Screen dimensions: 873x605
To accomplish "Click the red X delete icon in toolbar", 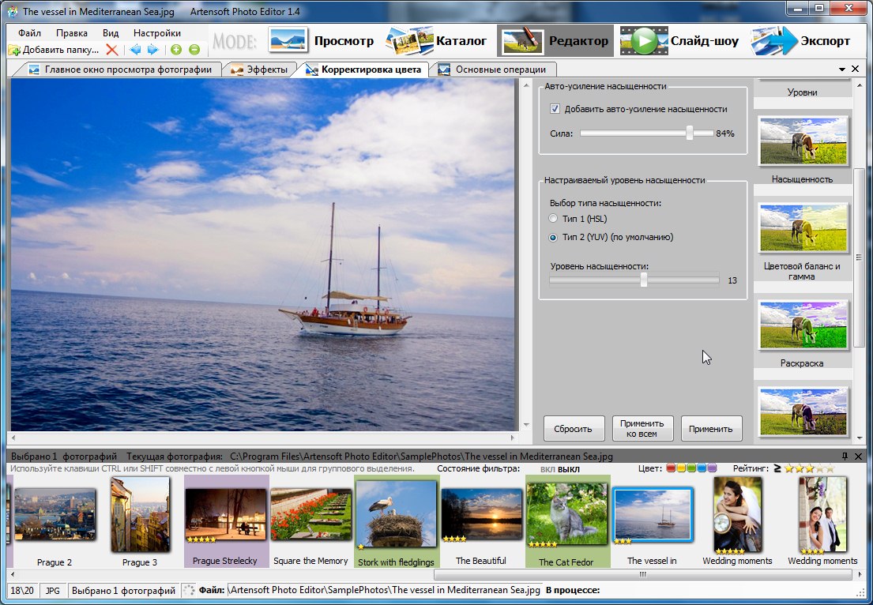I will click(112, 50).
